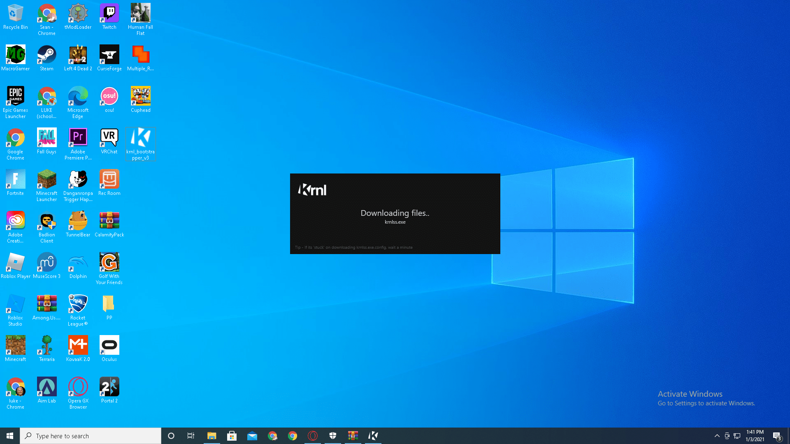Click the taskbar search box
This screenshot has width=790, height=444.
coord(91,436)
